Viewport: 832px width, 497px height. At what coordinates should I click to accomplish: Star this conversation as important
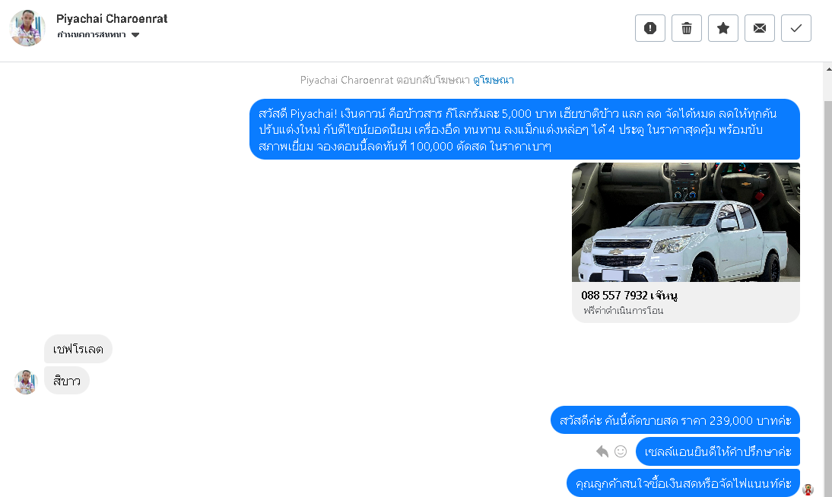(723, 28)
